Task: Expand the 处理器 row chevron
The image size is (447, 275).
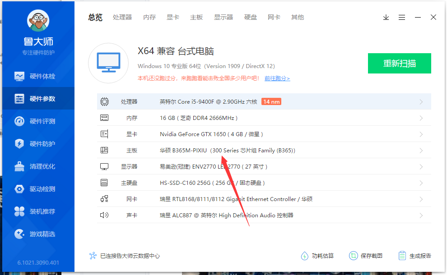Action: (x=421, y=101)
